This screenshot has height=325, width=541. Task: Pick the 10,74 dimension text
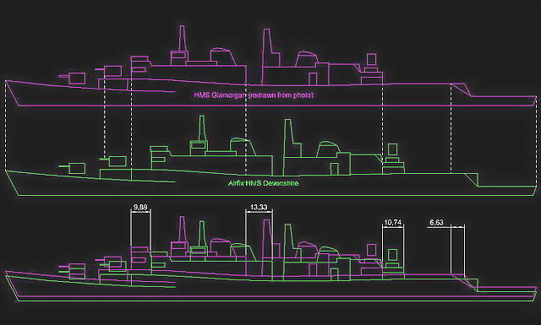393,223
